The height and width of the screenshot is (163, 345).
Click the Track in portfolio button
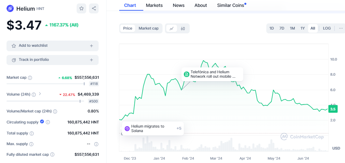coord(53,60)
